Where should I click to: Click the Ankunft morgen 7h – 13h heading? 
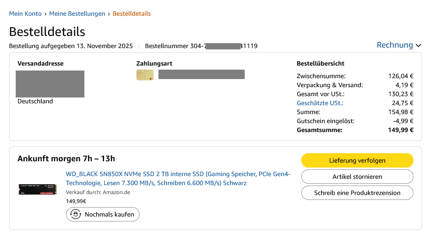(66, 158)
